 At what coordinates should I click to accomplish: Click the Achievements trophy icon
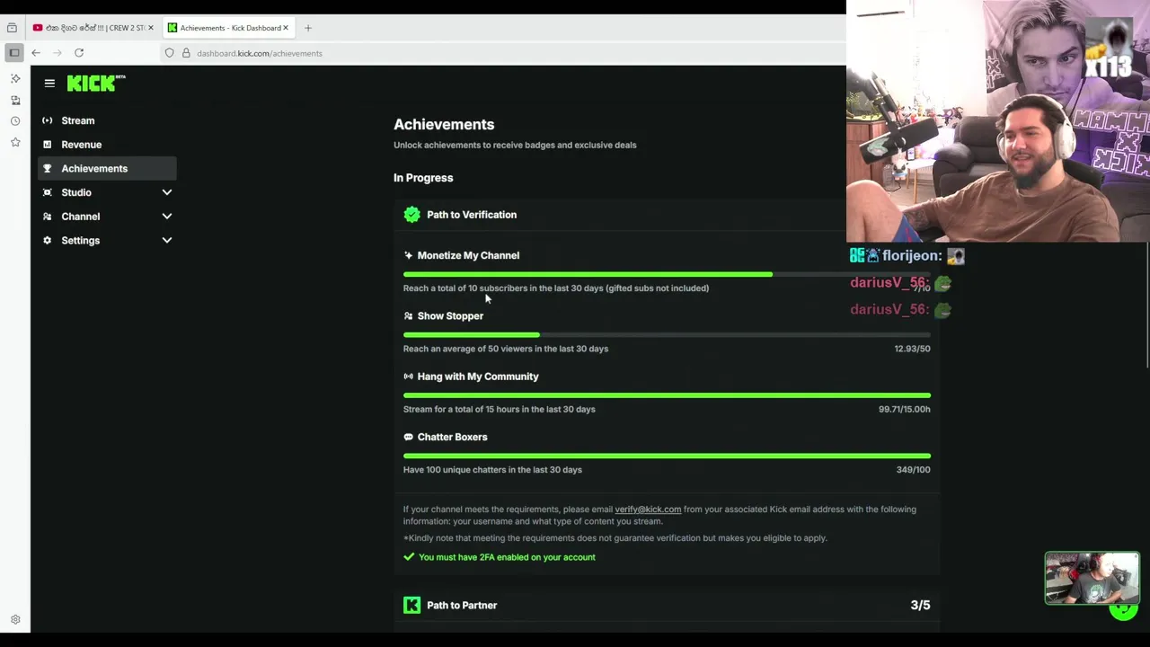(48, 169)
